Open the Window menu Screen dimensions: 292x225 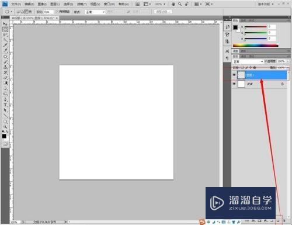point(109,4)
